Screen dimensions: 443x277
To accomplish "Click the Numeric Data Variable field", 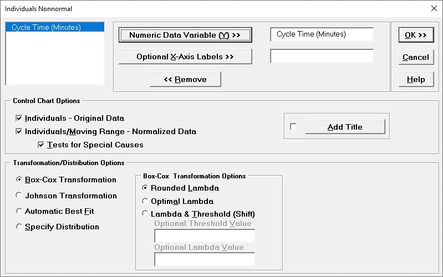I will (322, 34).
